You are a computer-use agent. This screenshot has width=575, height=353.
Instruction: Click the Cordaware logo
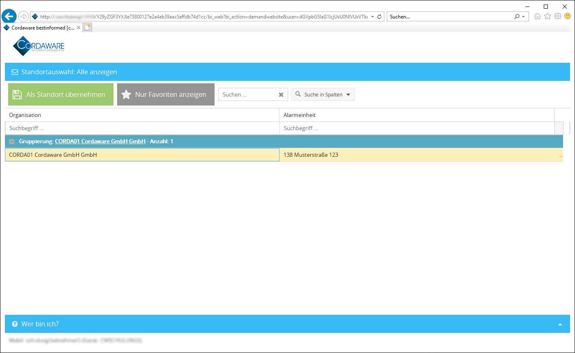tap(39, 46)
